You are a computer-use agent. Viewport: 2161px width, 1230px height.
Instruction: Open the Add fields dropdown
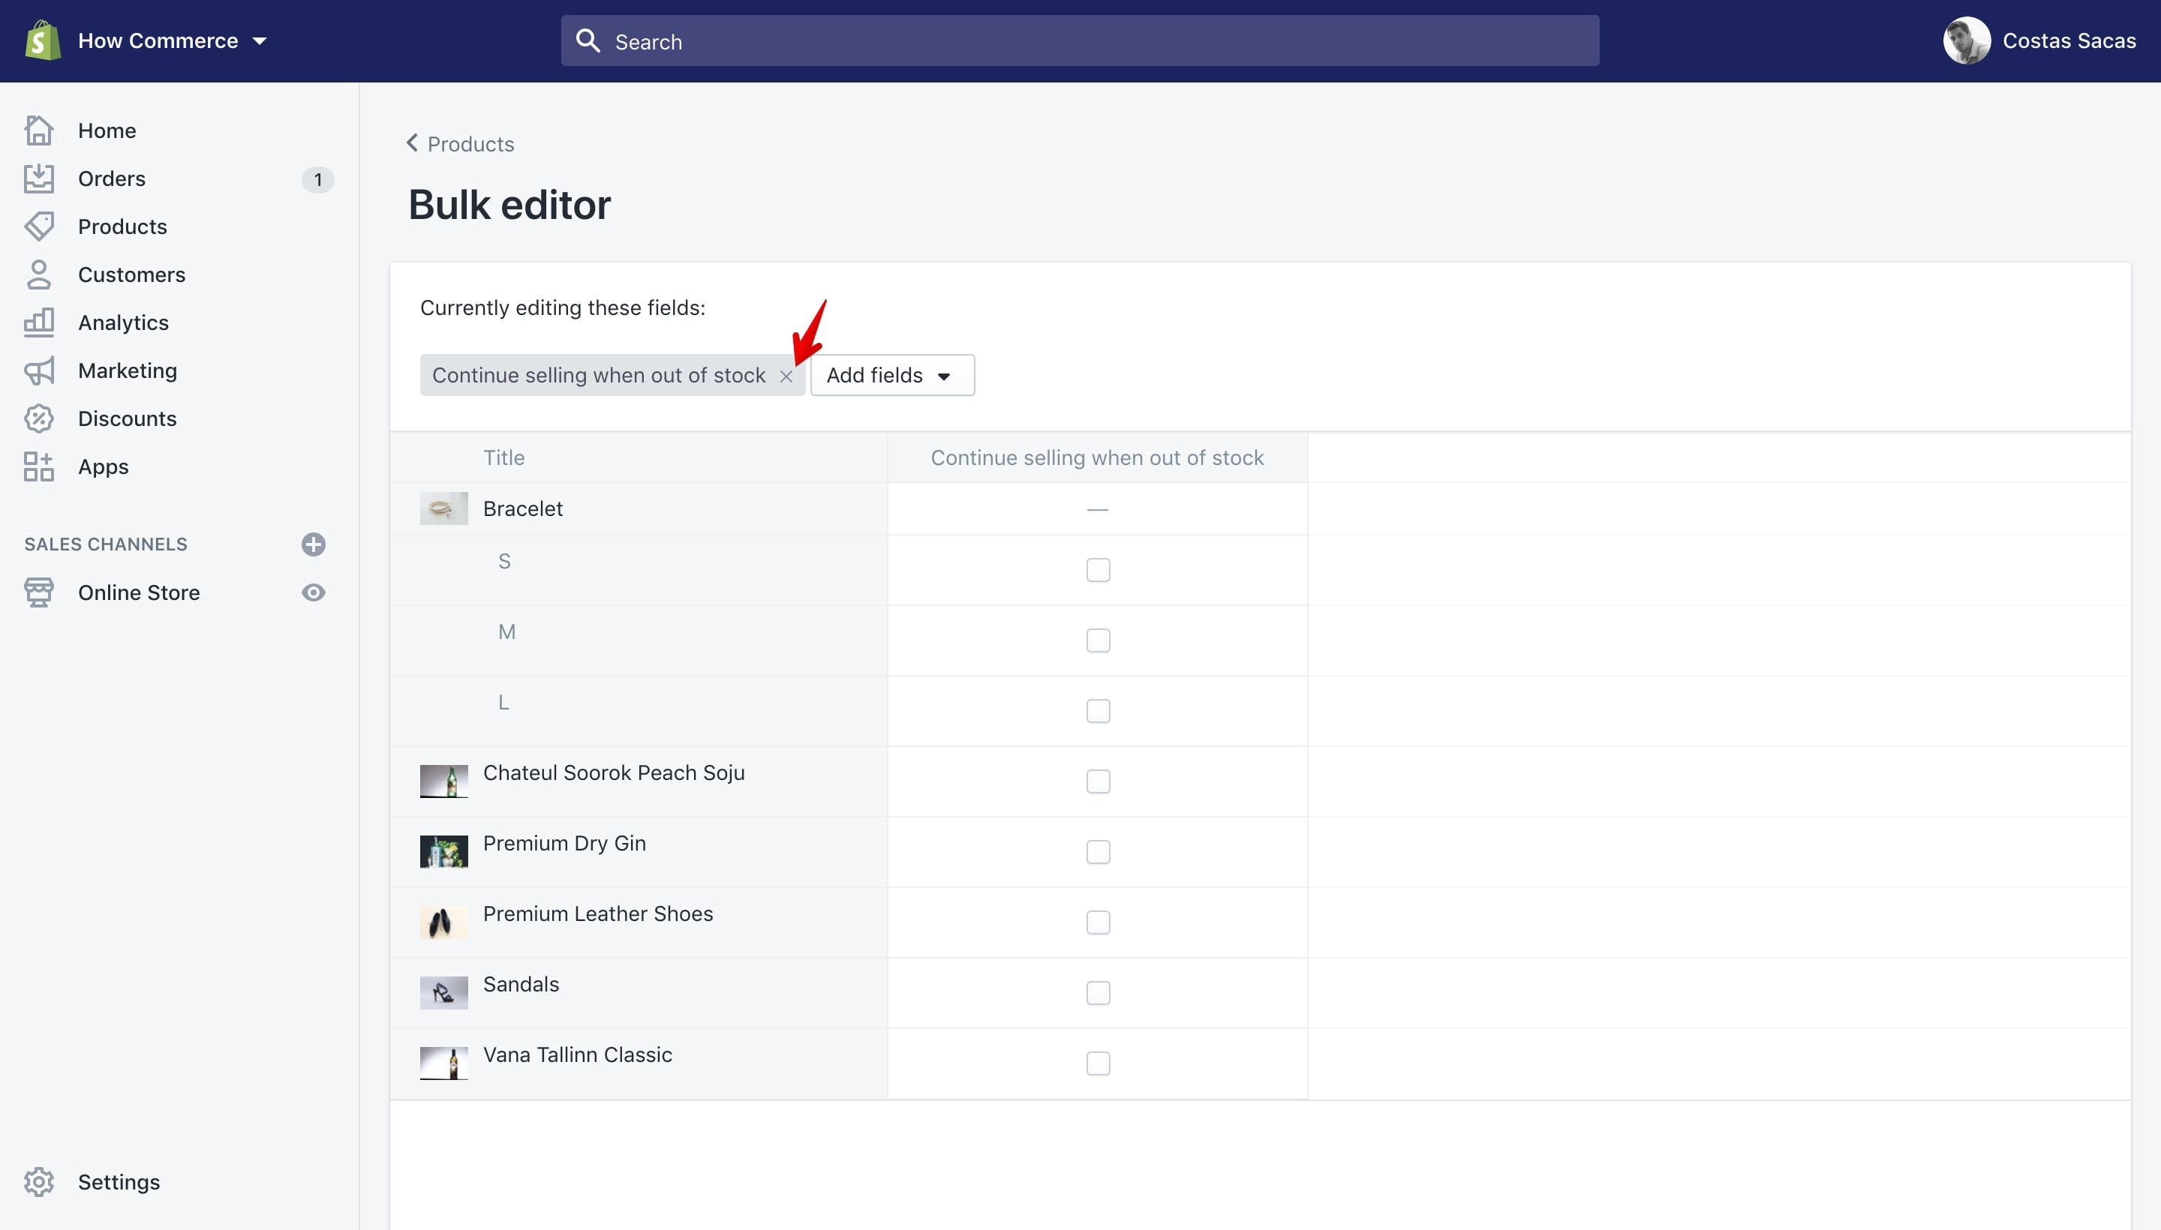click(x=892, y=375)
